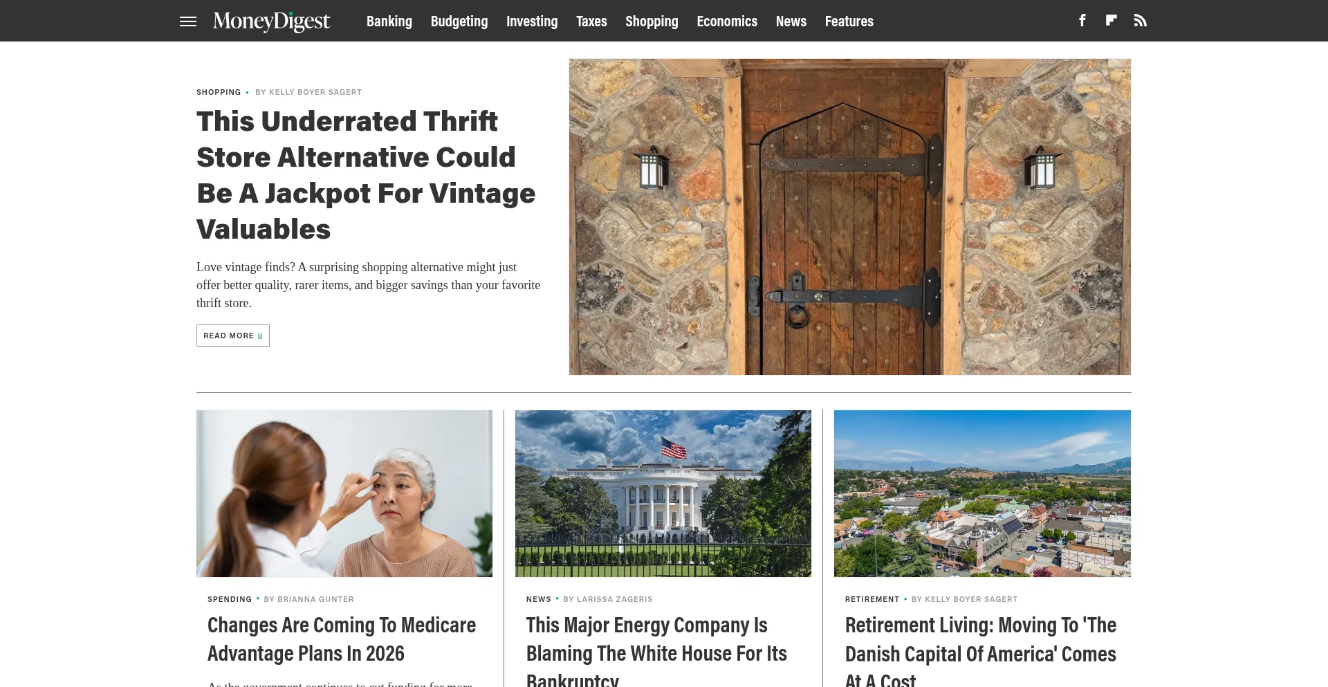Open the hamburger menu icon

click(x=188, y=21)
